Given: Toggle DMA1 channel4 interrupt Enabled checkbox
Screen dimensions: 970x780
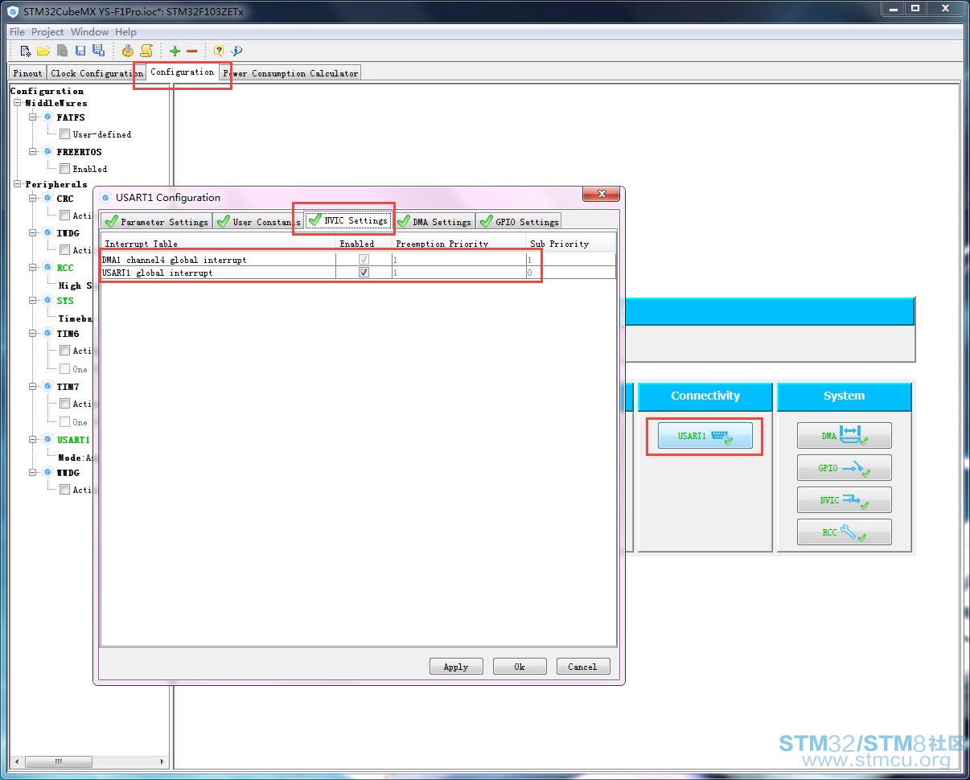Looking at the screenshot, I should 364,260.
